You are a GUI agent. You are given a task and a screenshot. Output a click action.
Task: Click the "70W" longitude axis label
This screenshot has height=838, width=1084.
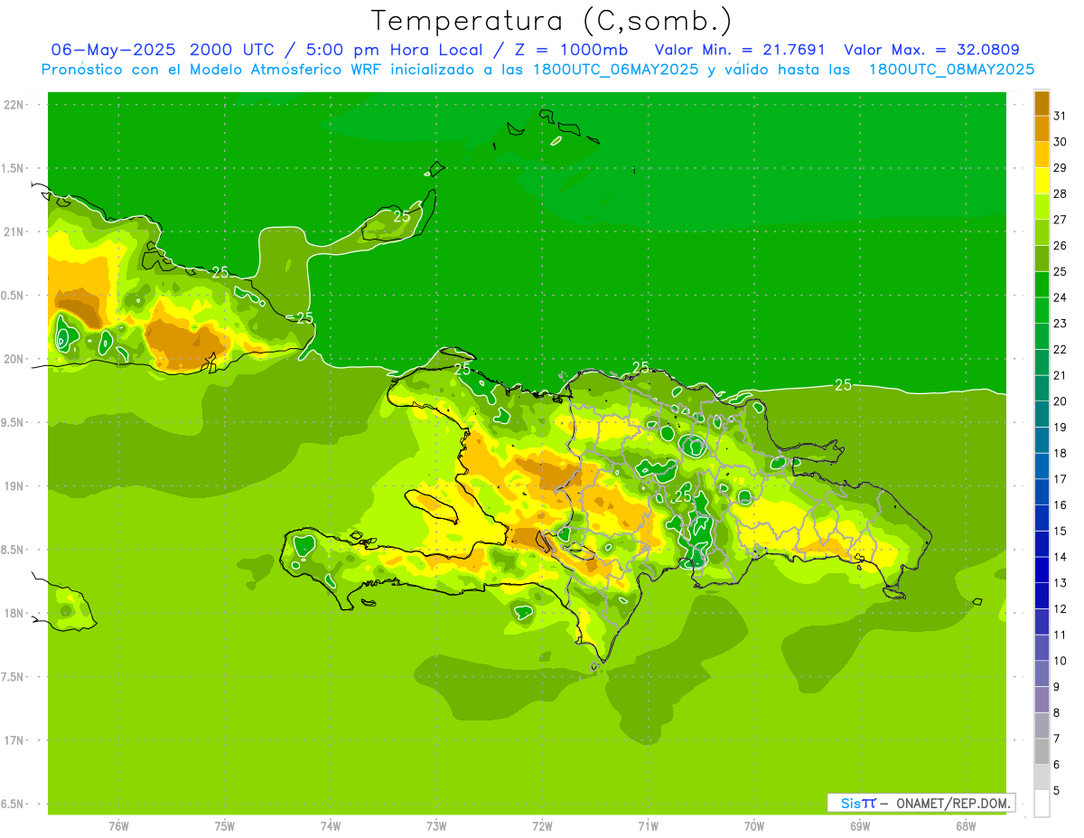(x=754, y=826)
